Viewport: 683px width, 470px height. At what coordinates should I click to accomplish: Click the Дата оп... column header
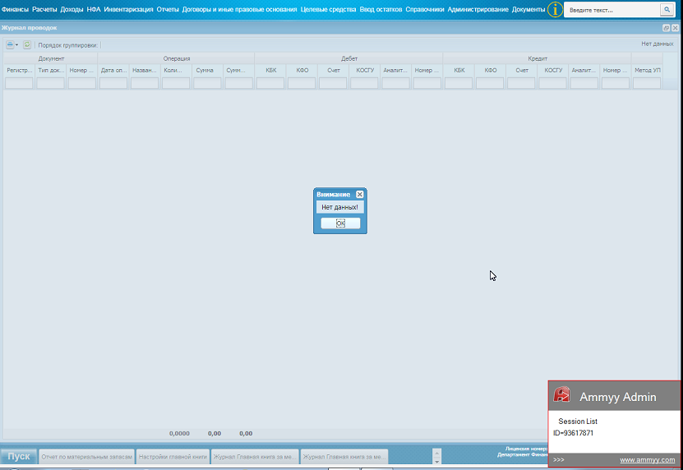[x=113, y=70]
